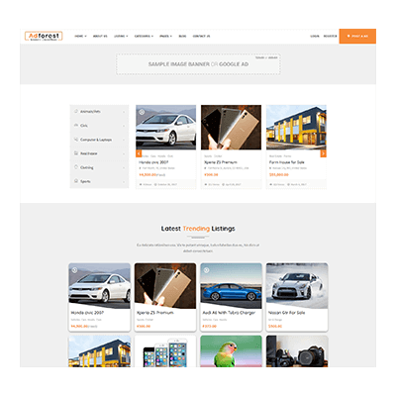Screen dimensions: 396x396
Task: Open the trending Honda Civic 2007 image
Action: tap(99, 286)
